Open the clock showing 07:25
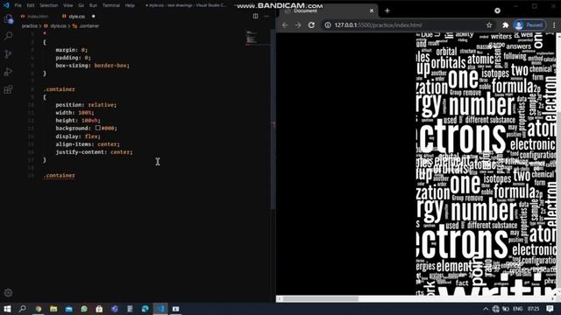The height and width of the screenshot is (315, 561). coord(533,309)
